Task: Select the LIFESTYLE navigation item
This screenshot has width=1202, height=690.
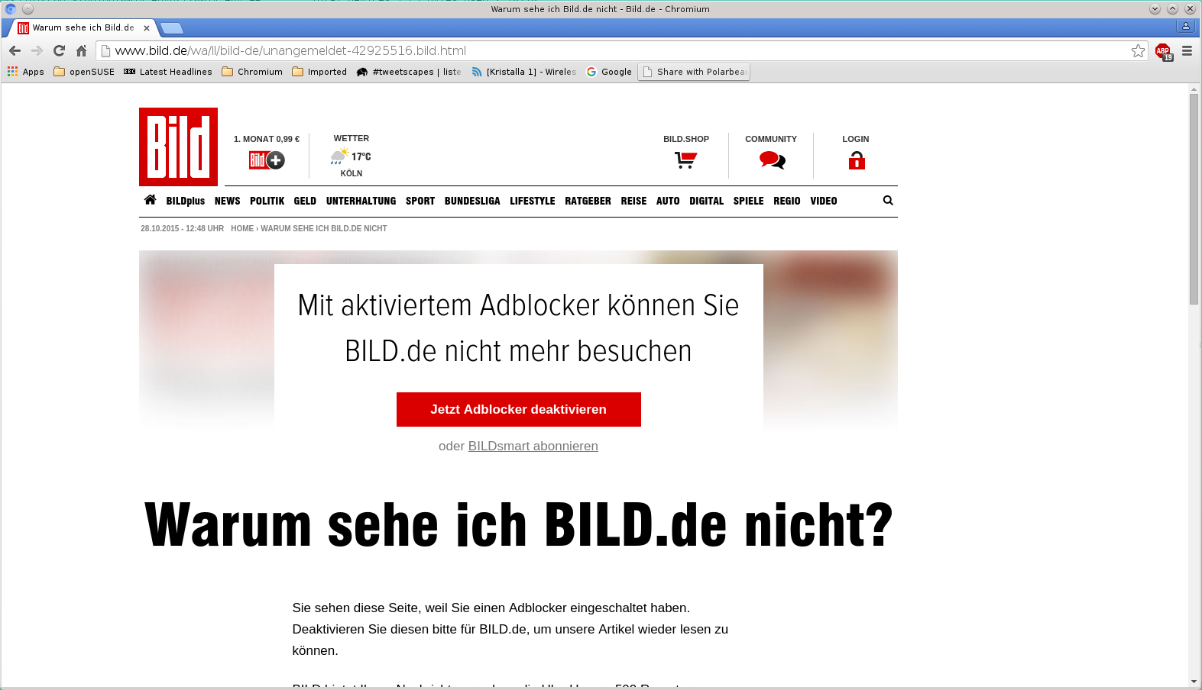Action: 533,201
